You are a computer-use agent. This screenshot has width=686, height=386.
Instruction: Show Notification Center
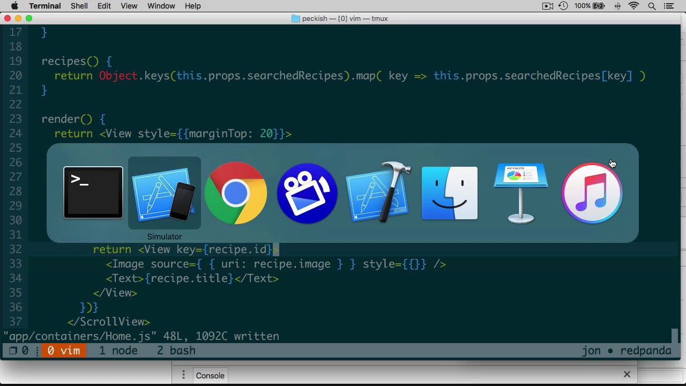coord(668,6)
